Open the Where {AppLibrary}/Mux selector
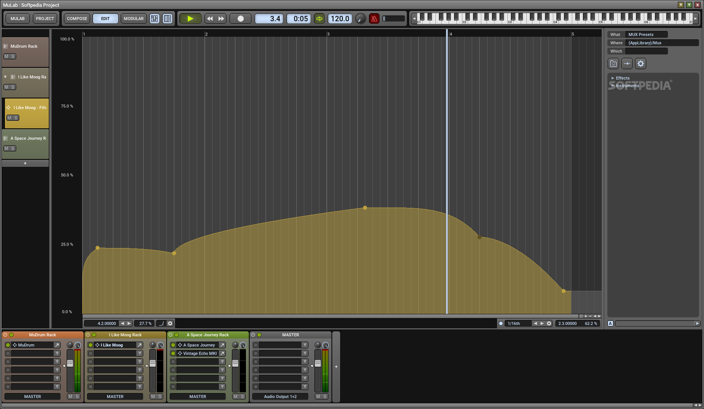Image resolution: width=704 pixels, height=409 pixels. 662,43
